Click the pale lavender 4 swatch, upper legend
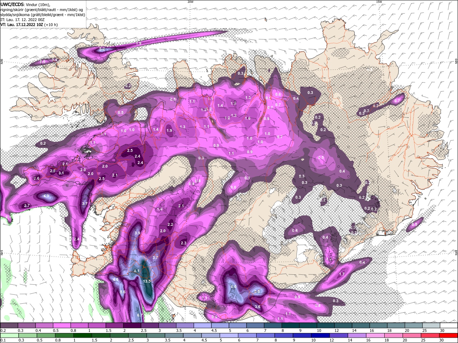 click(203, 325)
